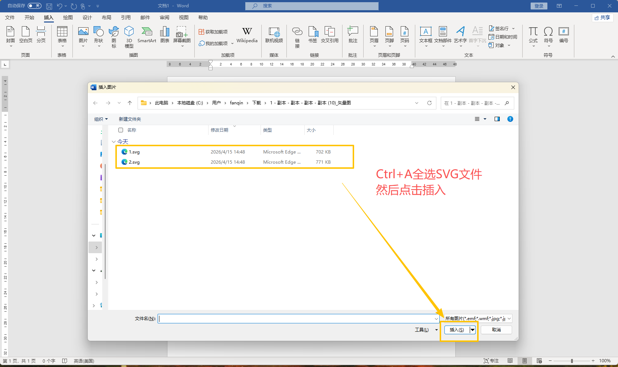Viewport: 618px width, 367px height.
Task: Click the 插入(S) insert button
Action: pyautogui.click(x=457, y=330)
